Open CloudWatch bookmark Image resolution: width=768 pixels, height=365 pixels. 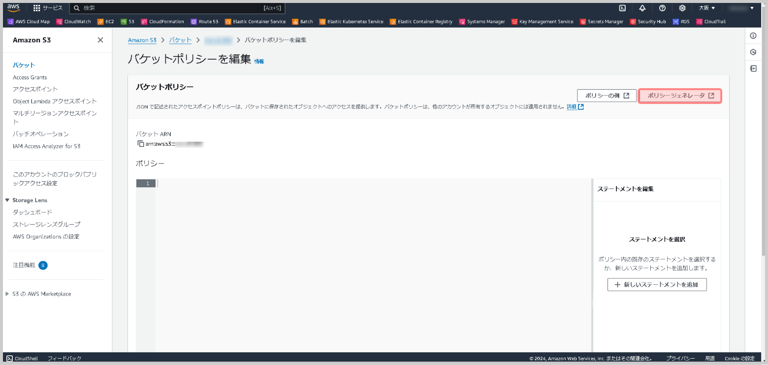pos(74,22)
